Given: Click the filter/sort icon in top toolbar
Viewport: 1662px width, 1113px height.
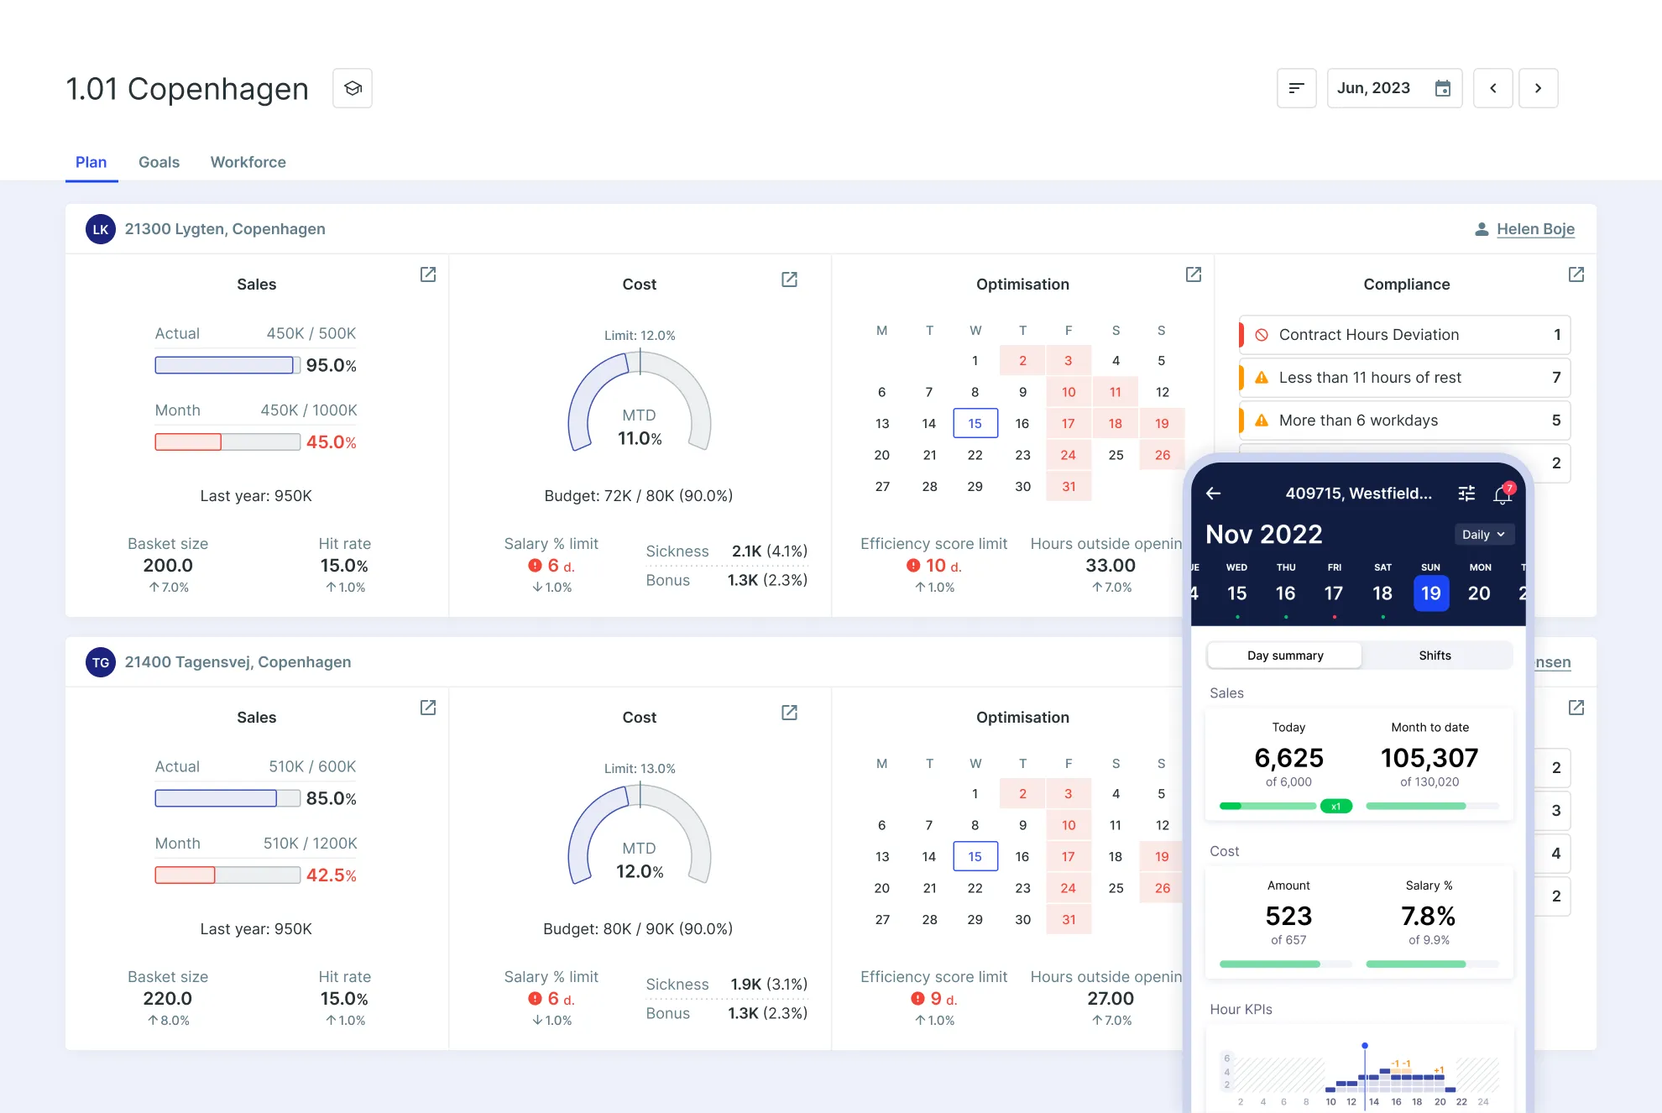Looking at the screenshot, I should pyautogui.click(x=1297, y=87).
